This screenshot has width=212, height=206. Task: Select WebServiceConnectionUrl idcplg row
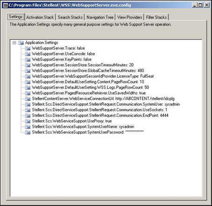pyautogui.click(x=103, y=99)
